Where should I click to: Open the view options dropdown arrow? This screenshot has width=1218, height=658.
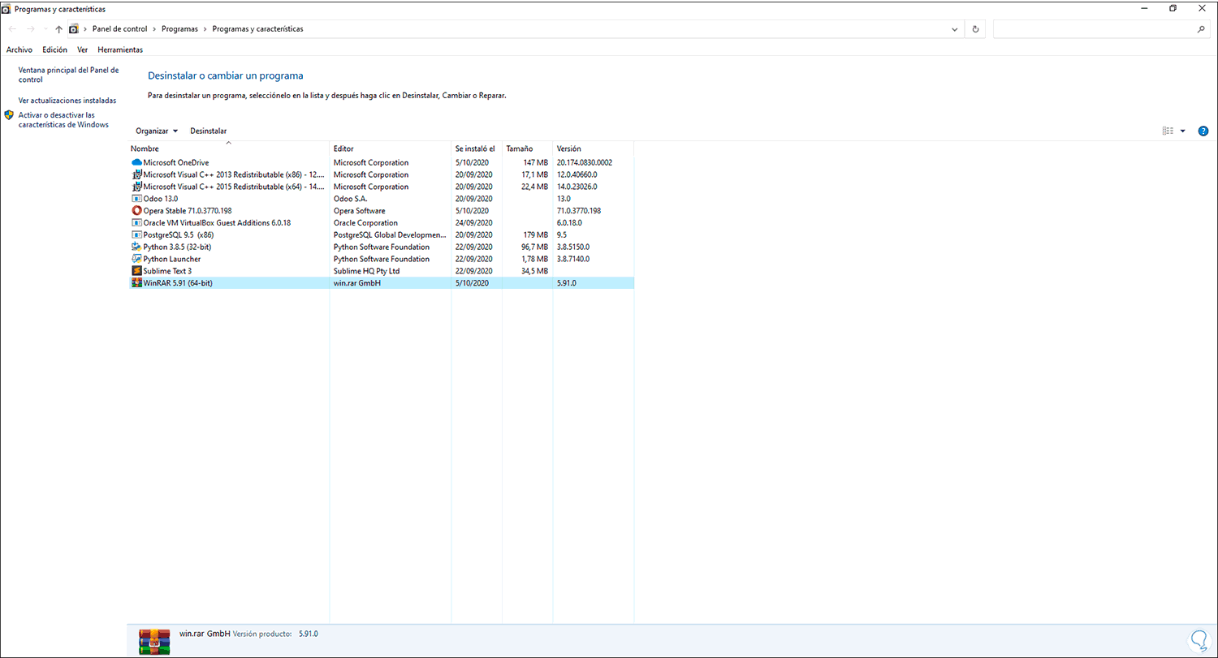point(1183,131)
